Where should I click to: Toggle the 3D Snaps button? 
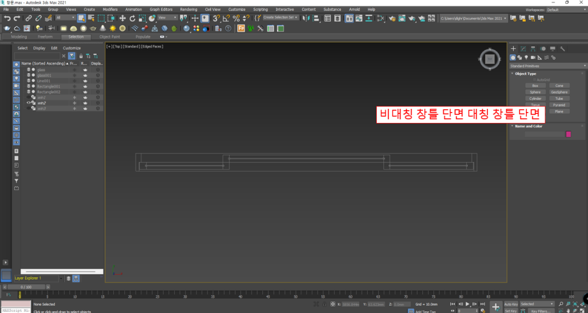click(x=216, y=18)
